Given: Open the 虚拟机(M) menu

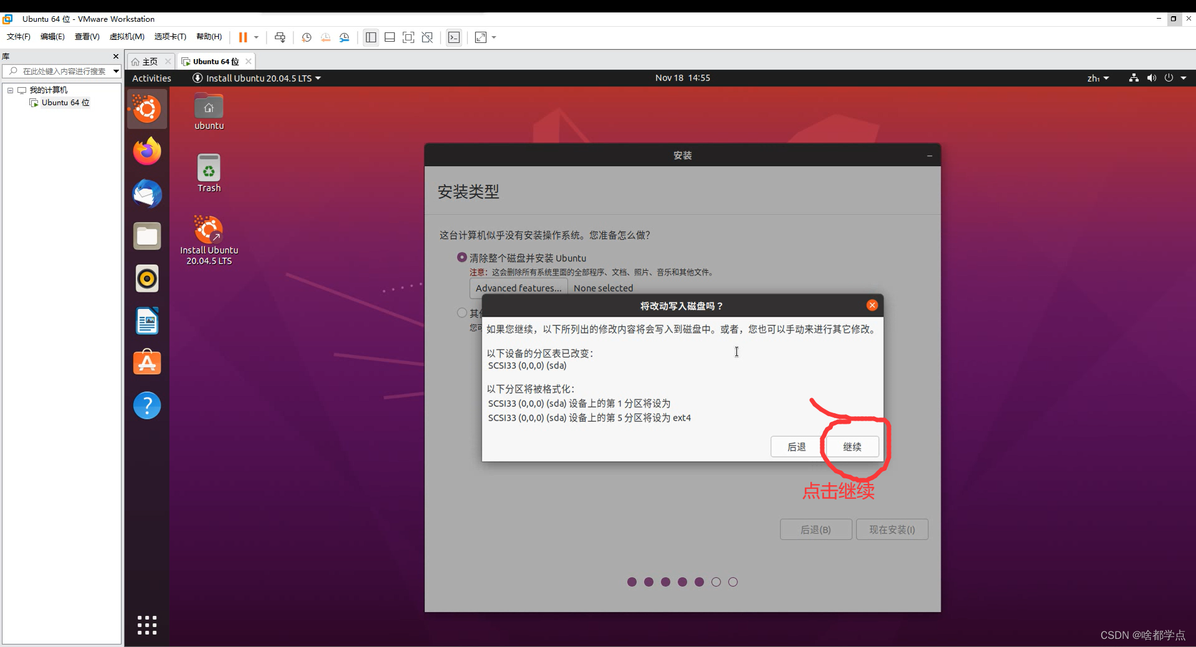Looking at the screenshot, I should [127, 37].
